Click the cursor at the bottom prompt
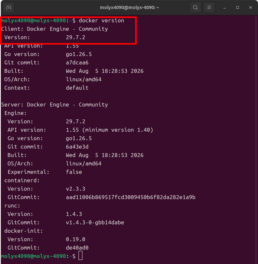Image resolution: width=258 pixels, height=264 pixels. (81, 256)
